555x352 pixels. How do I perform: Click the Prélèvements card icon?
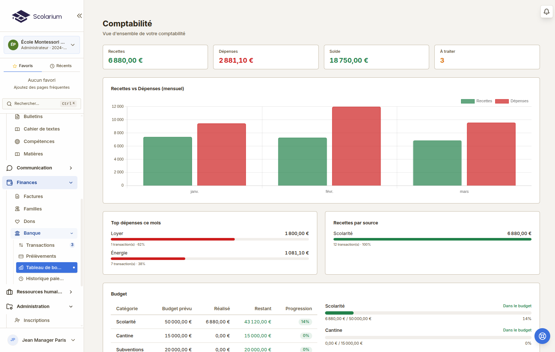coord(21,256)
